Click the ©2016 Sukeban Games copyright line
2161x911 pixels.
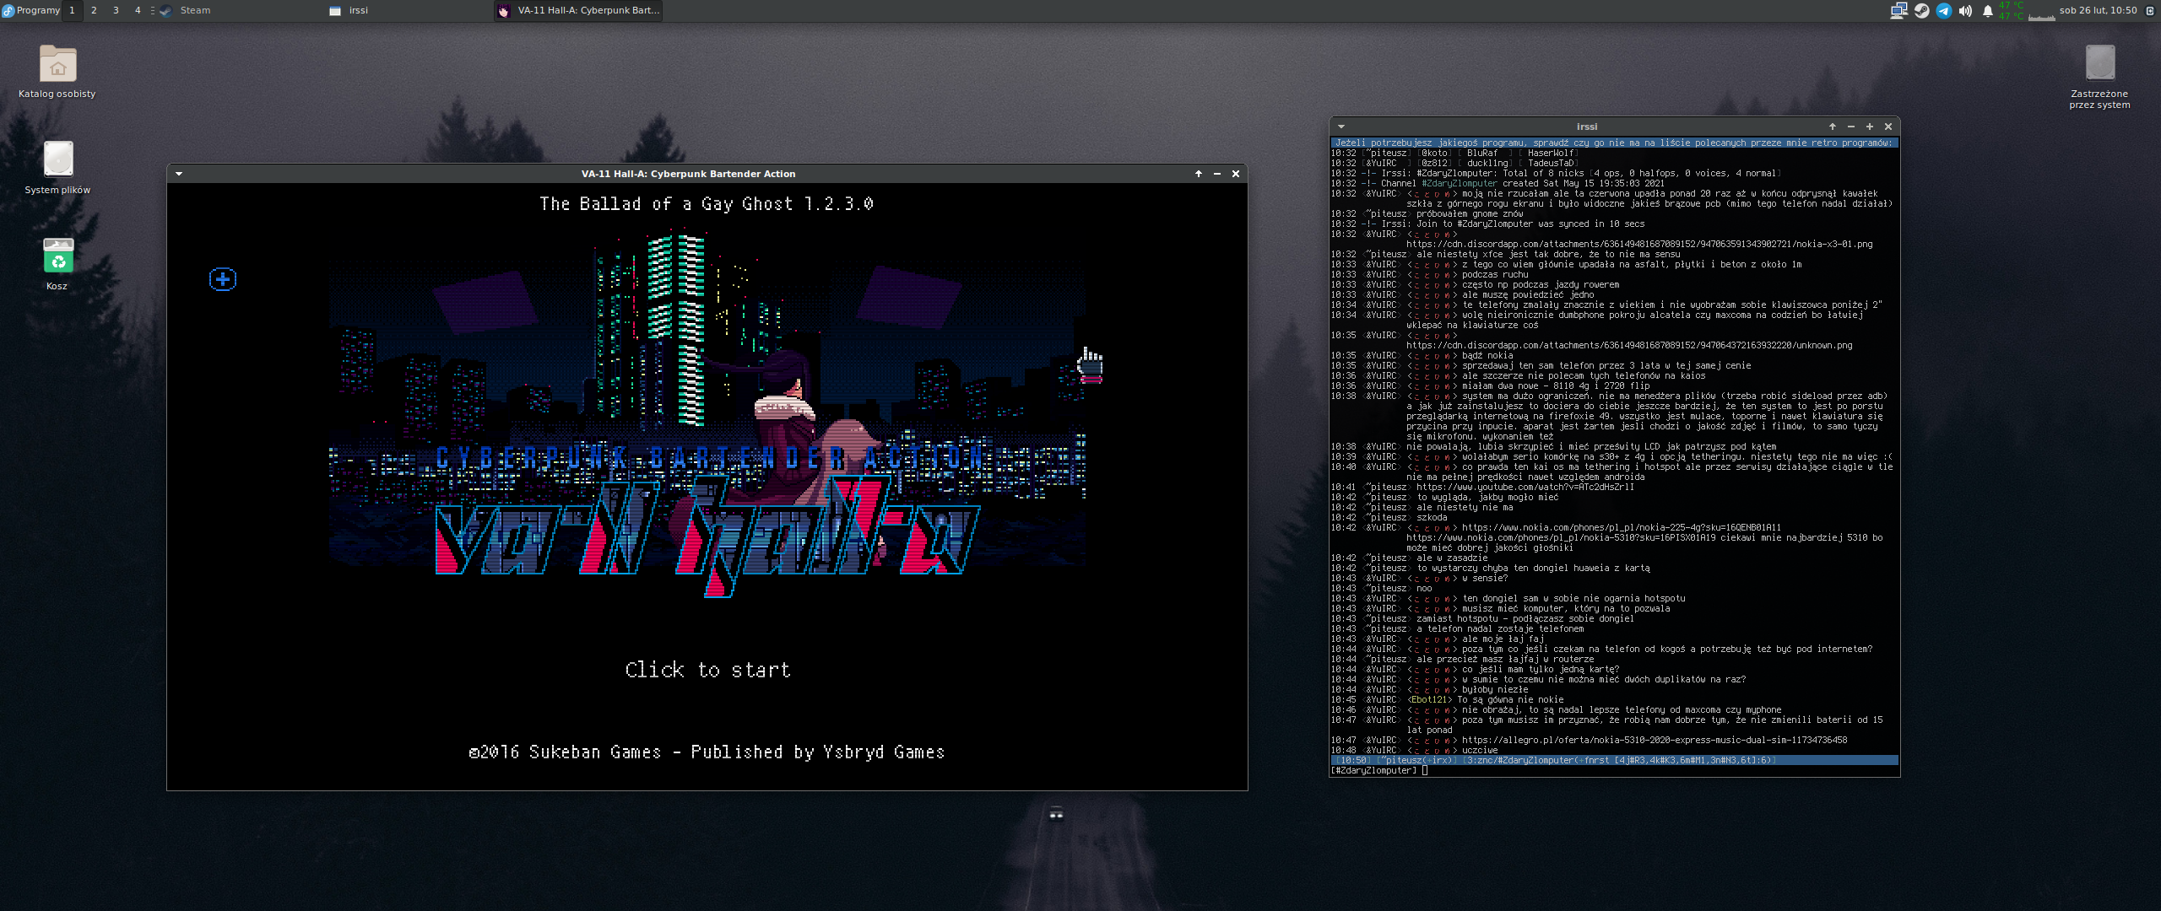click(x=707, y=752)
